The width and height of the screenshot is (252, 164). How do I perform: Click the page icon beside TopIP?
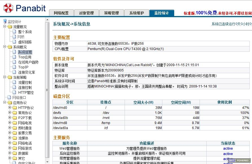pos(15,67)
